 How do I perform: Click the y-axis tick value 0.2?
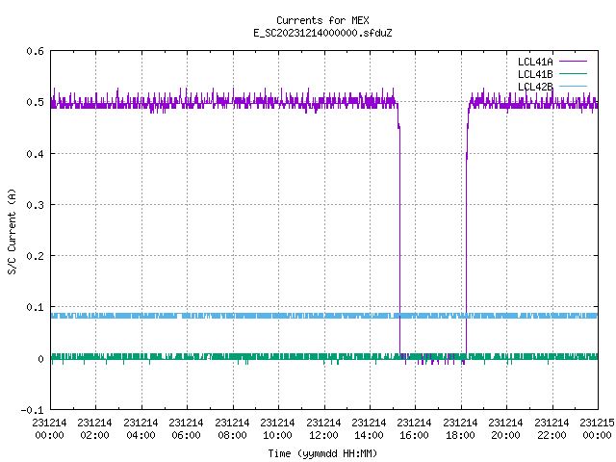tap(35, 256)
